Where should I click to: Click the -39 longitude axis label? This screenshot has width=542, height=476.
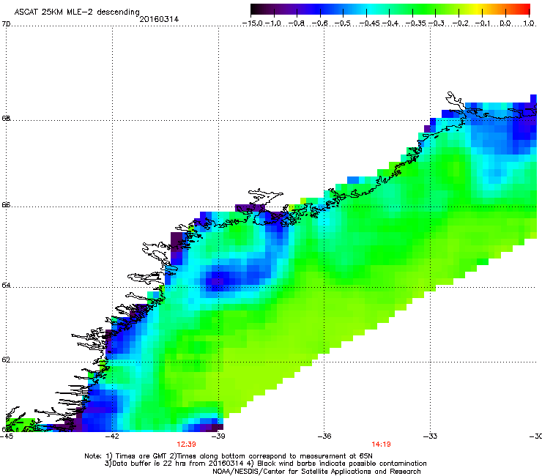tap(218, 436)
